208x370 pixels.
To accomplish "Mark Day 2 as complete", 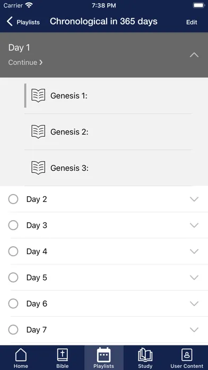I will [x=13, y=199].
